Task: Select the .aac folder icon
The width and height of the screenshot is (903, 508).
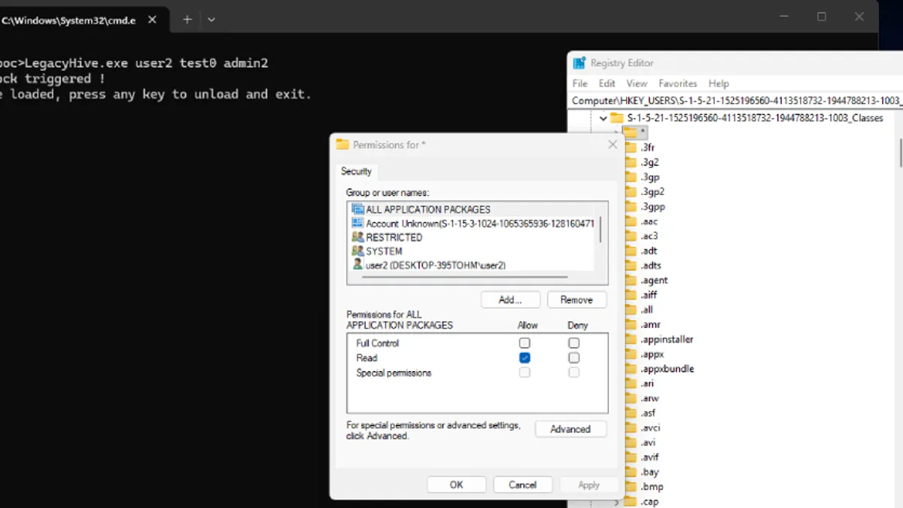Action: point(631,221)
